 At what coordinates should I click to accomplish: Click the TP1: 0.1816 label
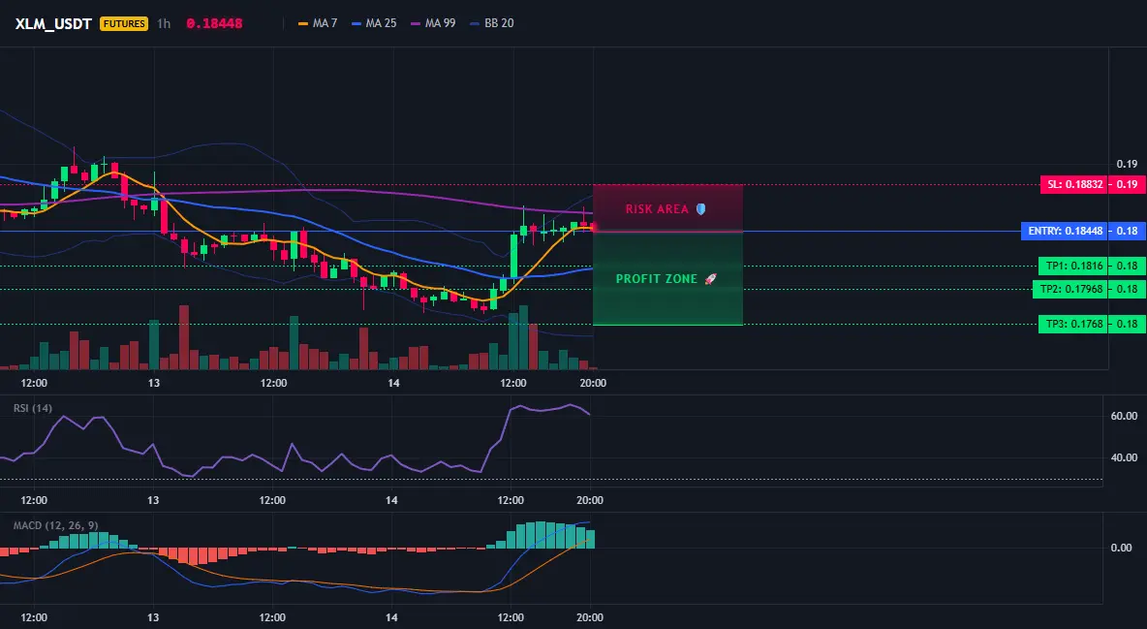click(x=1073, y=266)
